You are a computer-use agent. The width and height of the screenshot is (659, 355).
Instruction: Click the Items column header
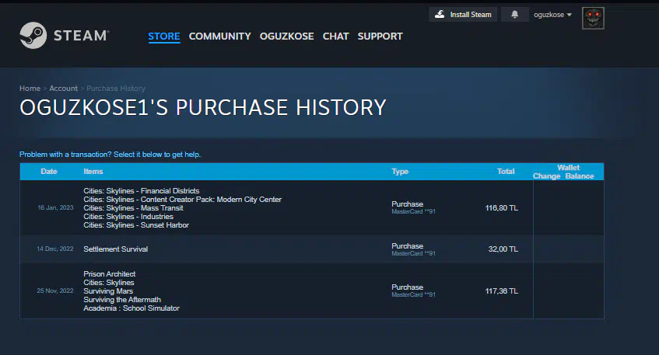coord(93,171)
